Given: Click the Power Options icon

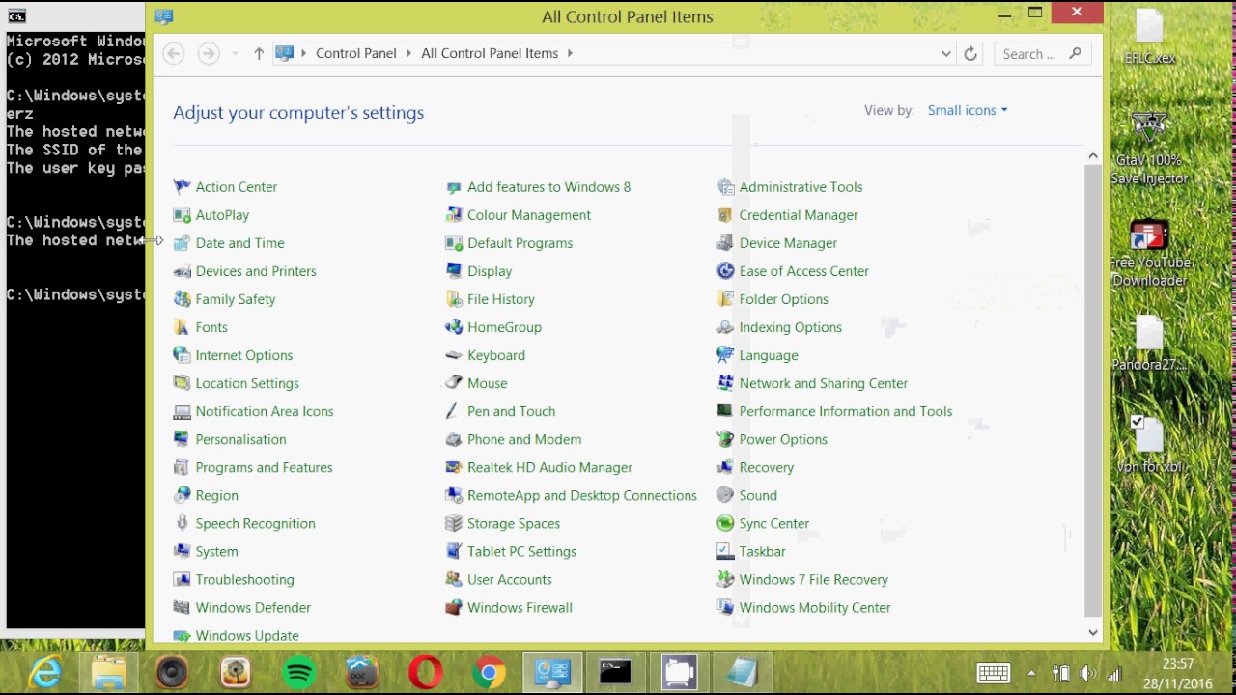Looking at the screenshot, I should click(725, 439).
